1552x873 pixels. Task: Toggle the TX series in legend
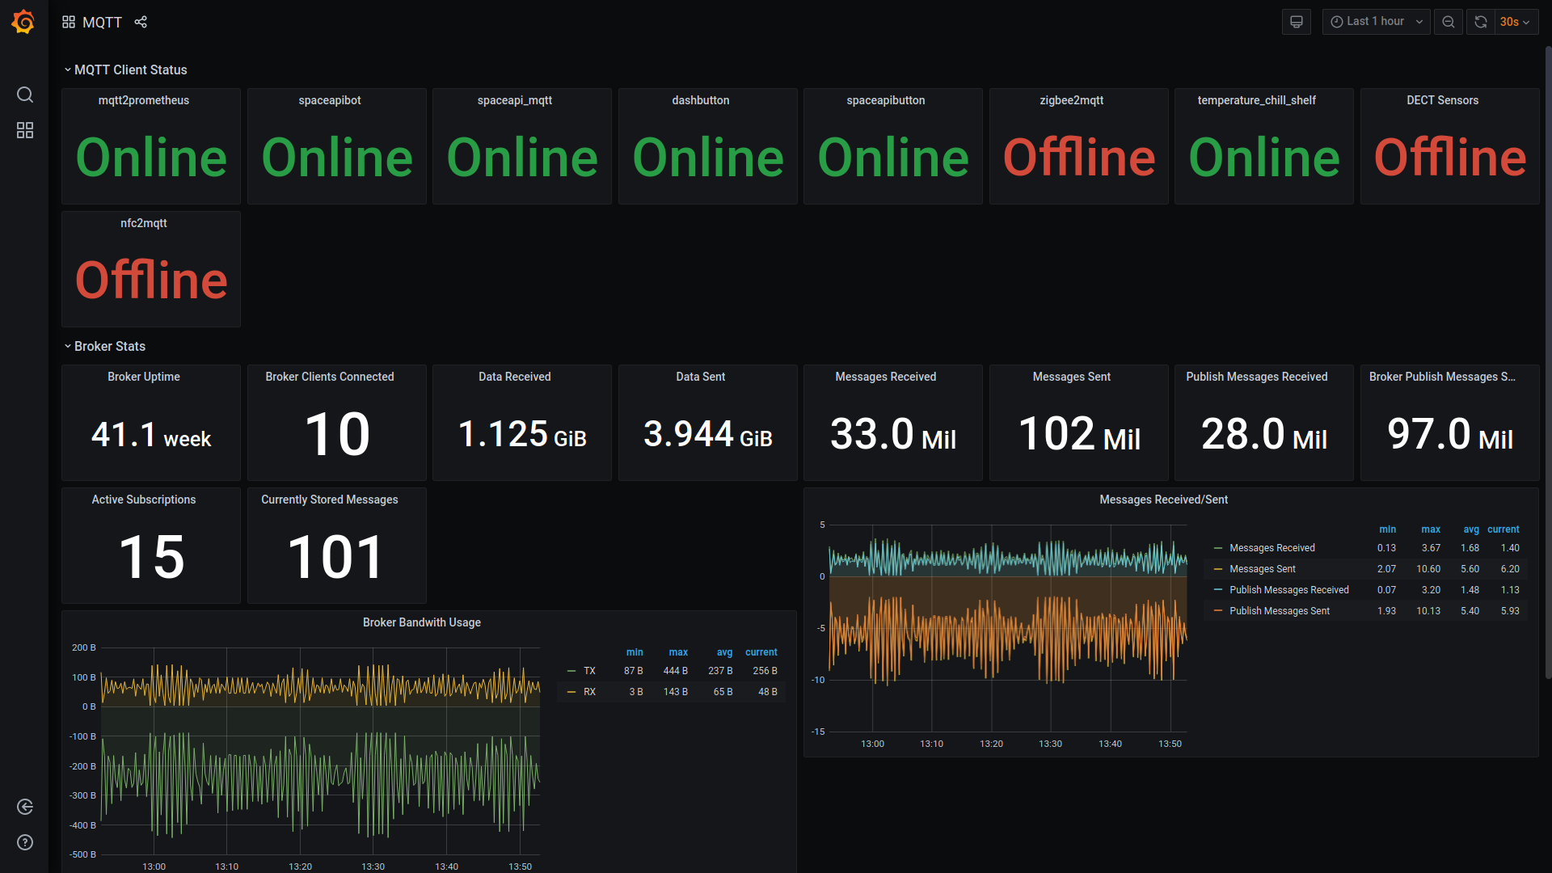(x=589, y=671)
